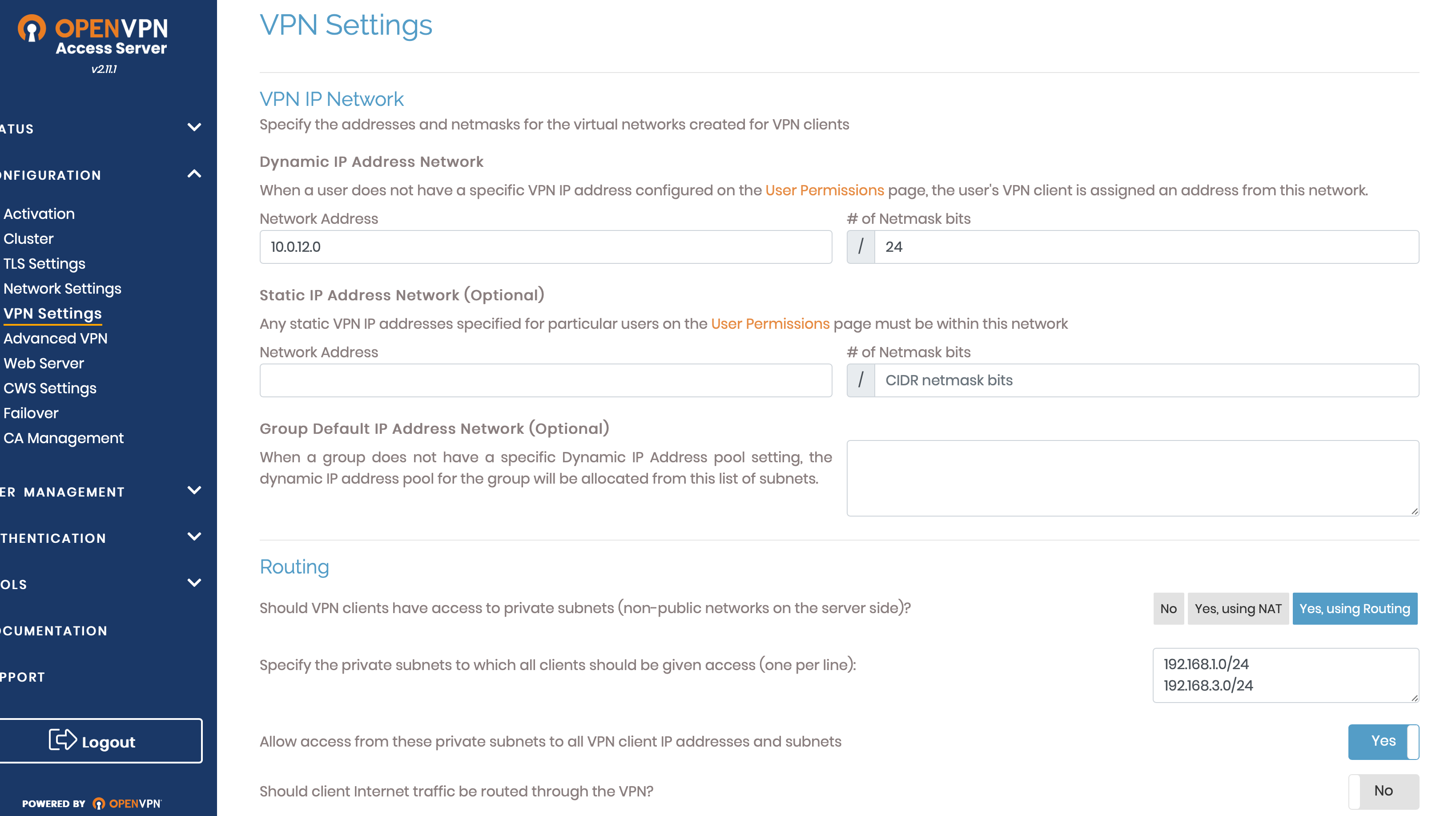1440x816 pixels.
Task: Click the Logout arrow icon
Action: click(x=62, y=740)
